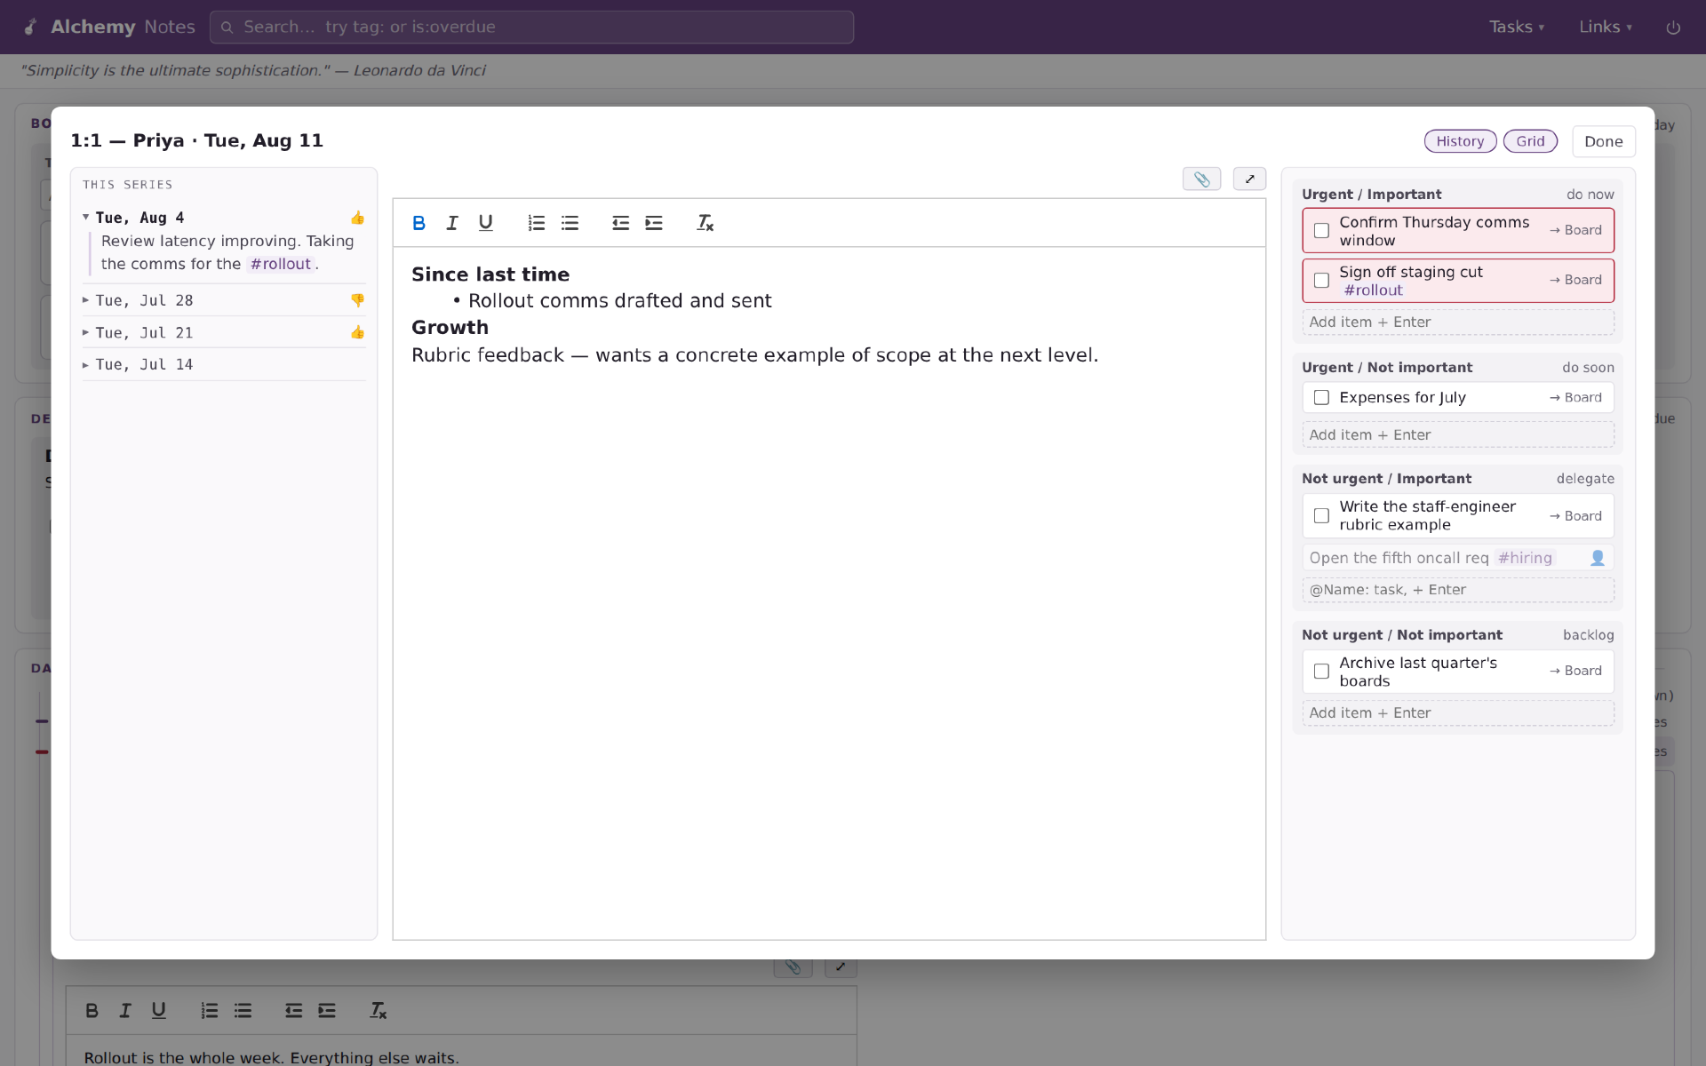The image size is (1706, 1066).
Task: Focus the search field in top bar
Action: (531, 27)
